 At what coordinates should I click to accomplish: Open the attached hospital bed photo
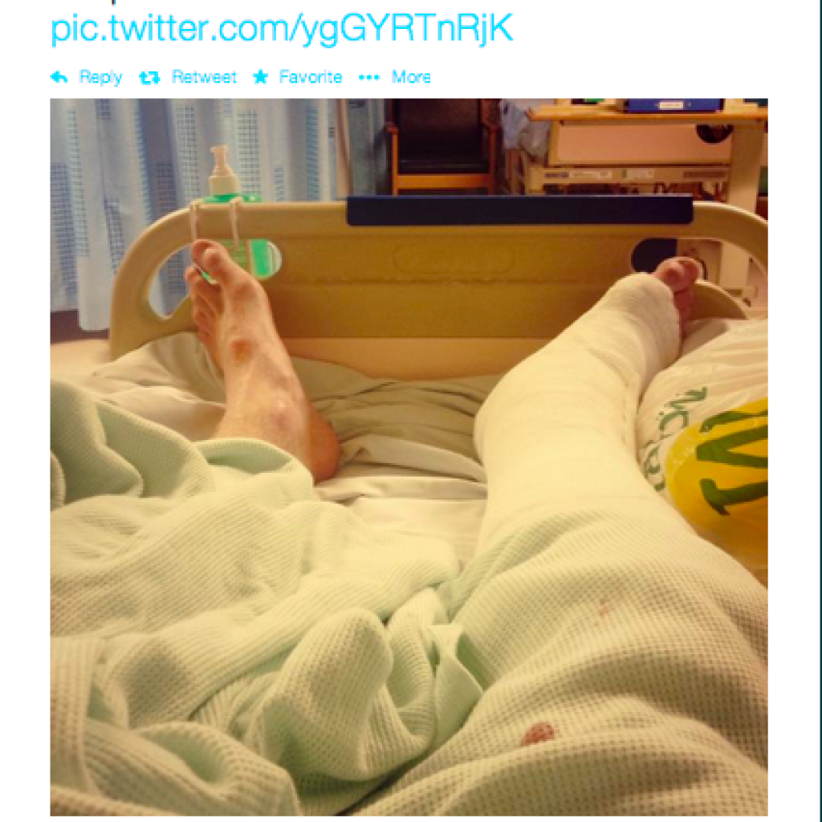tap(409, 457)
